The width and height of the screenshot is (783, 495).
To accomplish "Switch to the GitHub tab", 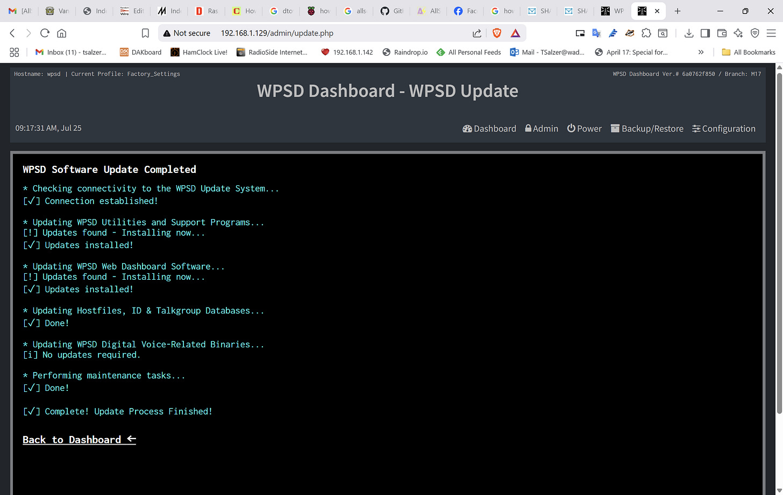I will click(391, 11).
